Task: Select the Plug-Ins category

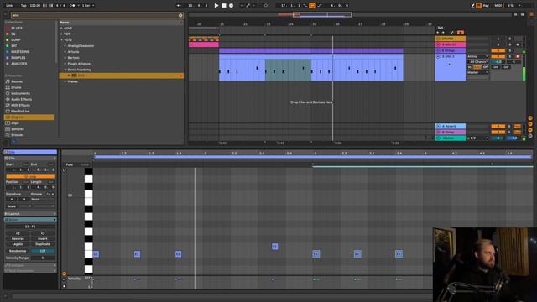Action: 29,117
